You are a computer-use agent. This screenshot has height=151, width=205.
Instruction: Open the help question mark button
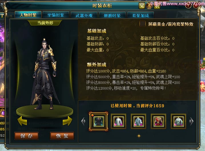[x=188, y=6]
